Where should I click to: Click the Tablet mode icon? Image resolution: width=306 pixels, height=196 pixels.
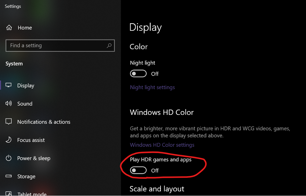click(x=8, y=193)
